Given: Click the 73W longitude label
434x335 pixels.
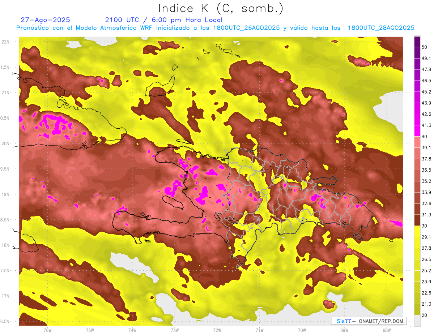Looking at the screenshot, I should coord(175,330).
